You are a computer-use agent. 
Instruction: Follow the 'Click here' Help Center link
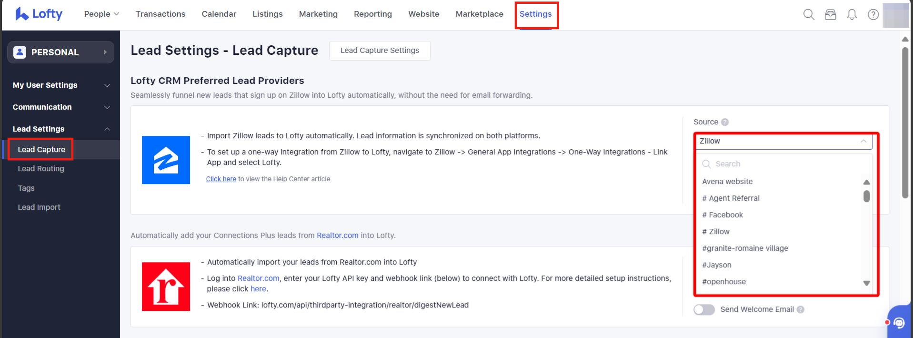(221, 179)
